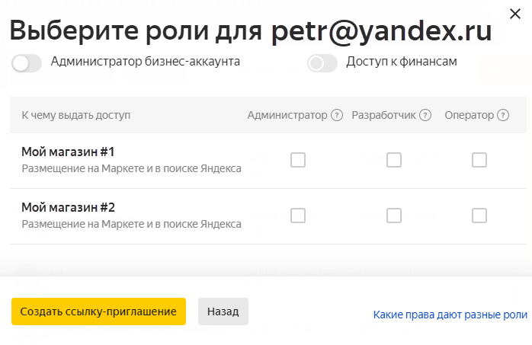Viewport: 532px width, 345px height.
Task: Click help icon next to Оператор
Action: tap(503, 116)
